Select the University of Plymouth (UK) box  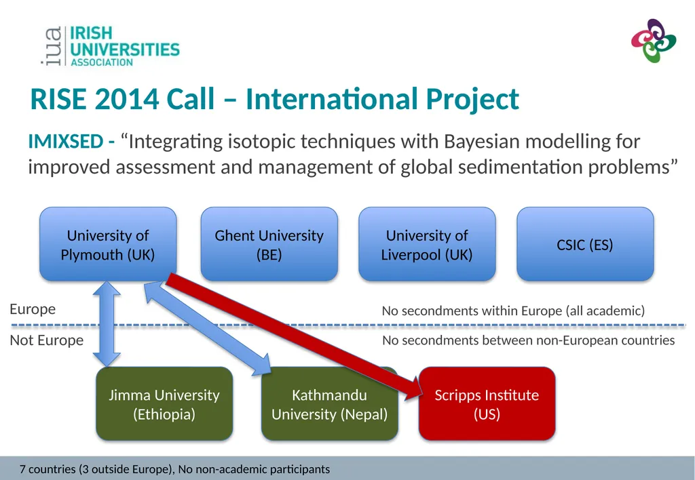click(x=108, y=245)
